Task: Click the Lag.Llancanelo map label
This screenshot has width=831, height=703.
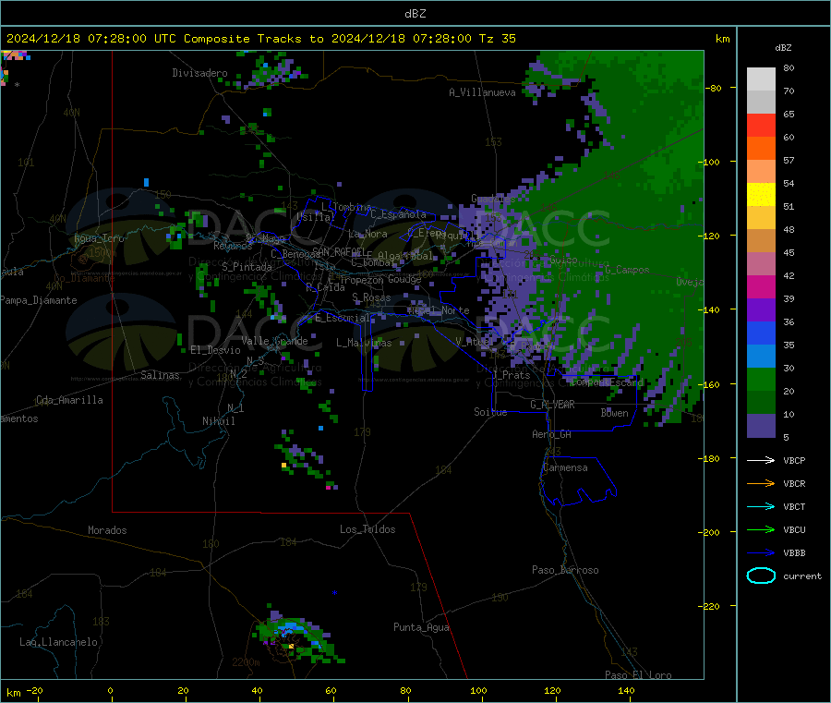Action: 59,642
